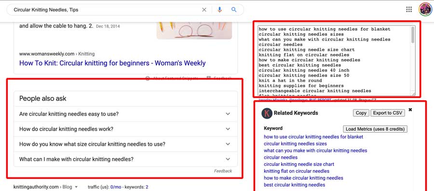The image size is (434, 191).
Task: Open the Google apps grid
Action: pos(409,10)
